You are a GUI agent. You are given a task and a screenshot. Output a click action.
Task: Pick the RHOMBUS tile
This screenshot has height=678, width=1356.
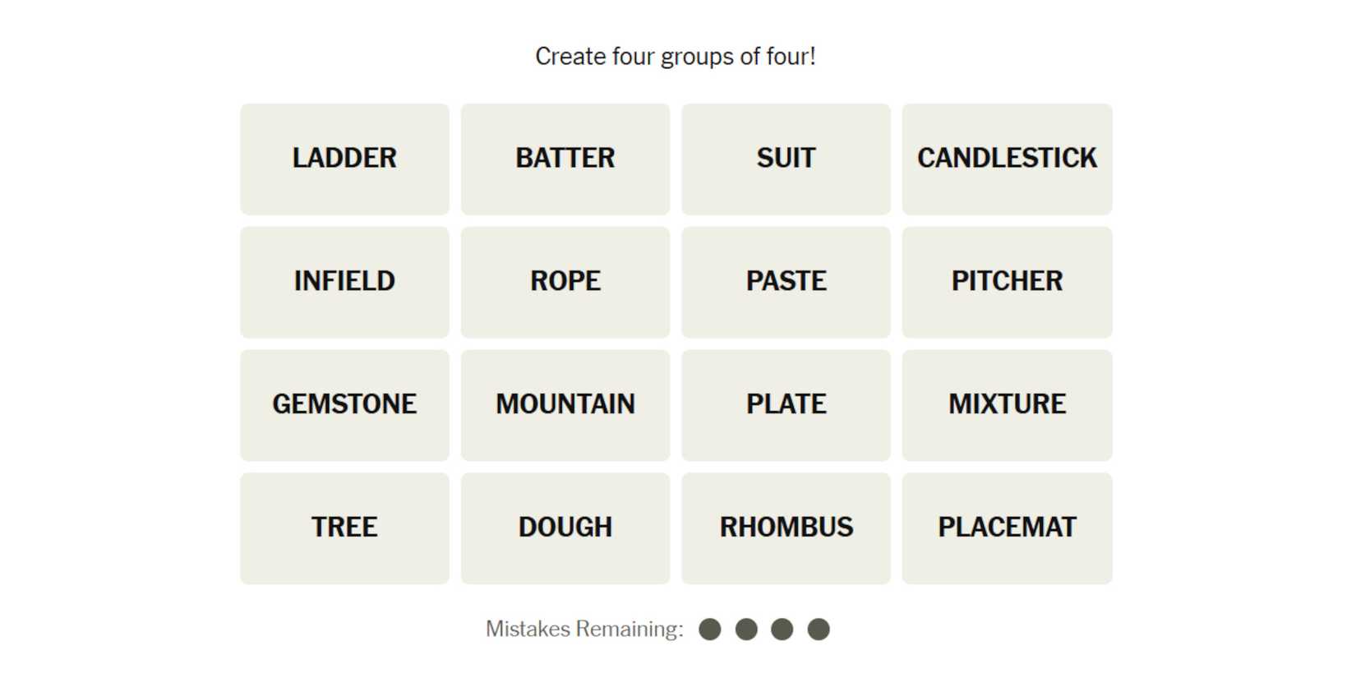pos(786,528)
